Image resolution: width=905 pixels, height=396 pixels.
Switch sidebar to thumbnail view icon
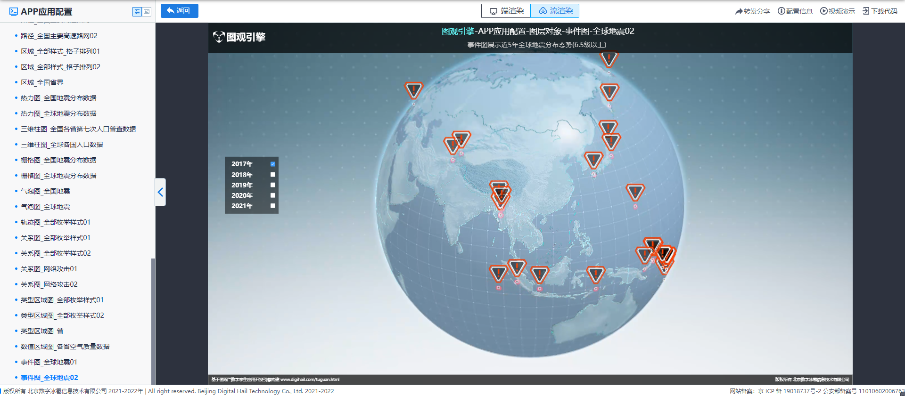(147, 12)
